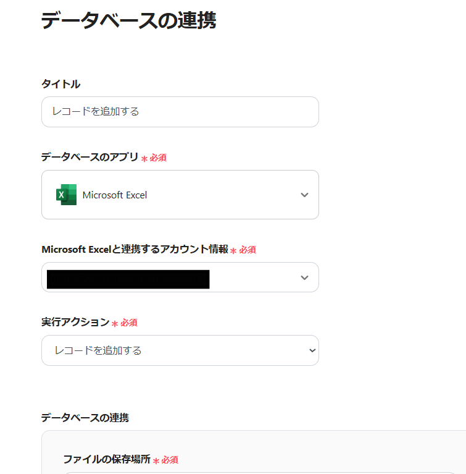466x474 pixels.
Task: Click 必須 mark beside データベースのアプリ
Action: 158,158
